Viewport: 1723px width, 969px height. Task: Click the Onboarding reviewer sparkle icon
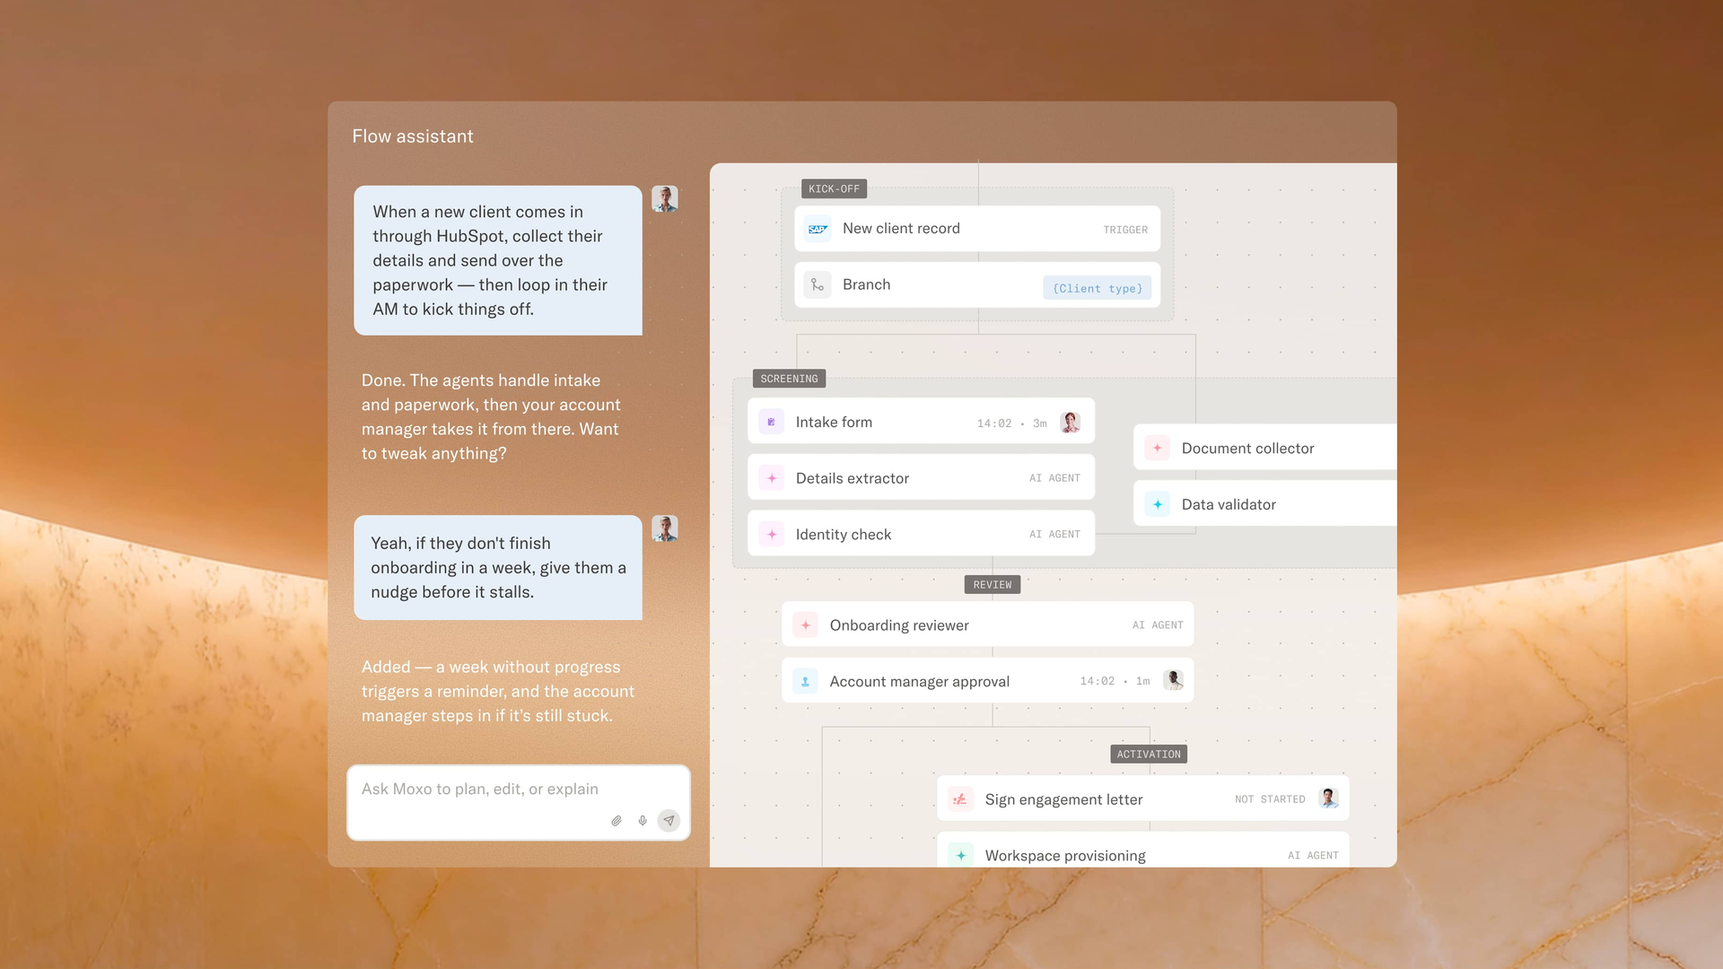(805, 625)
